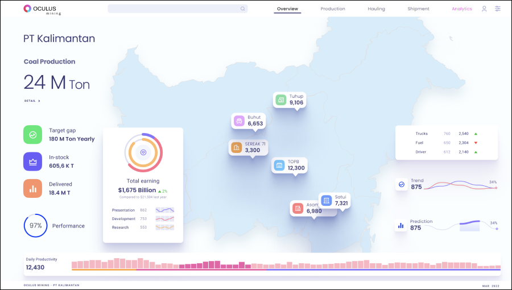Select the Tuhup map marker icon
Viewport: 512px width, 290px height.
pos(280,100)
